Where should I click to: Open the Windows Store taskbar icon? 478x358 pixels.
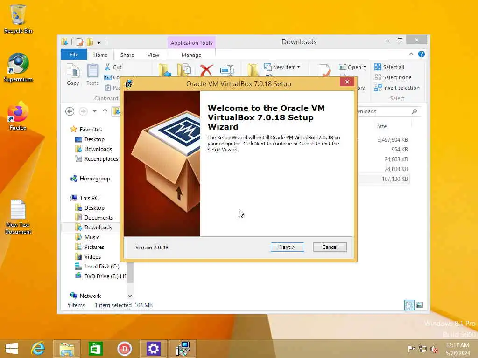click(x=95, y=349)
